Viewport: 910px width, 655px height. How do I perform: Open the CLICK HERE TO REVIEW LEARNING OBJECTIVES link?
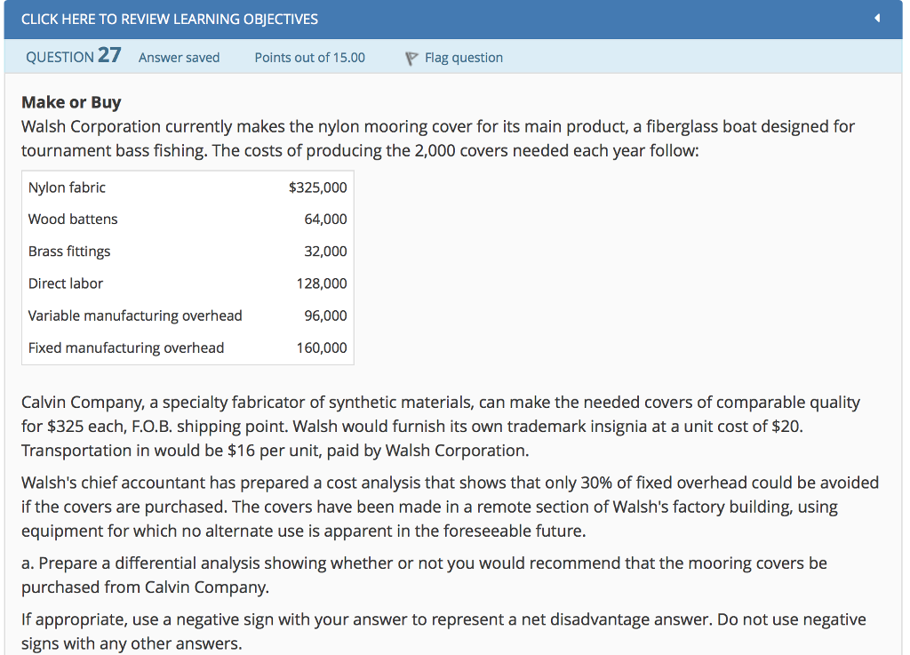point(169,20)
